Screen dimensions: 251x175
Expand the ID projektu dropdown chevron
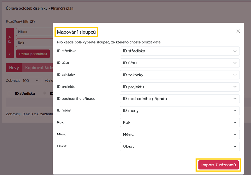(235, 87)
